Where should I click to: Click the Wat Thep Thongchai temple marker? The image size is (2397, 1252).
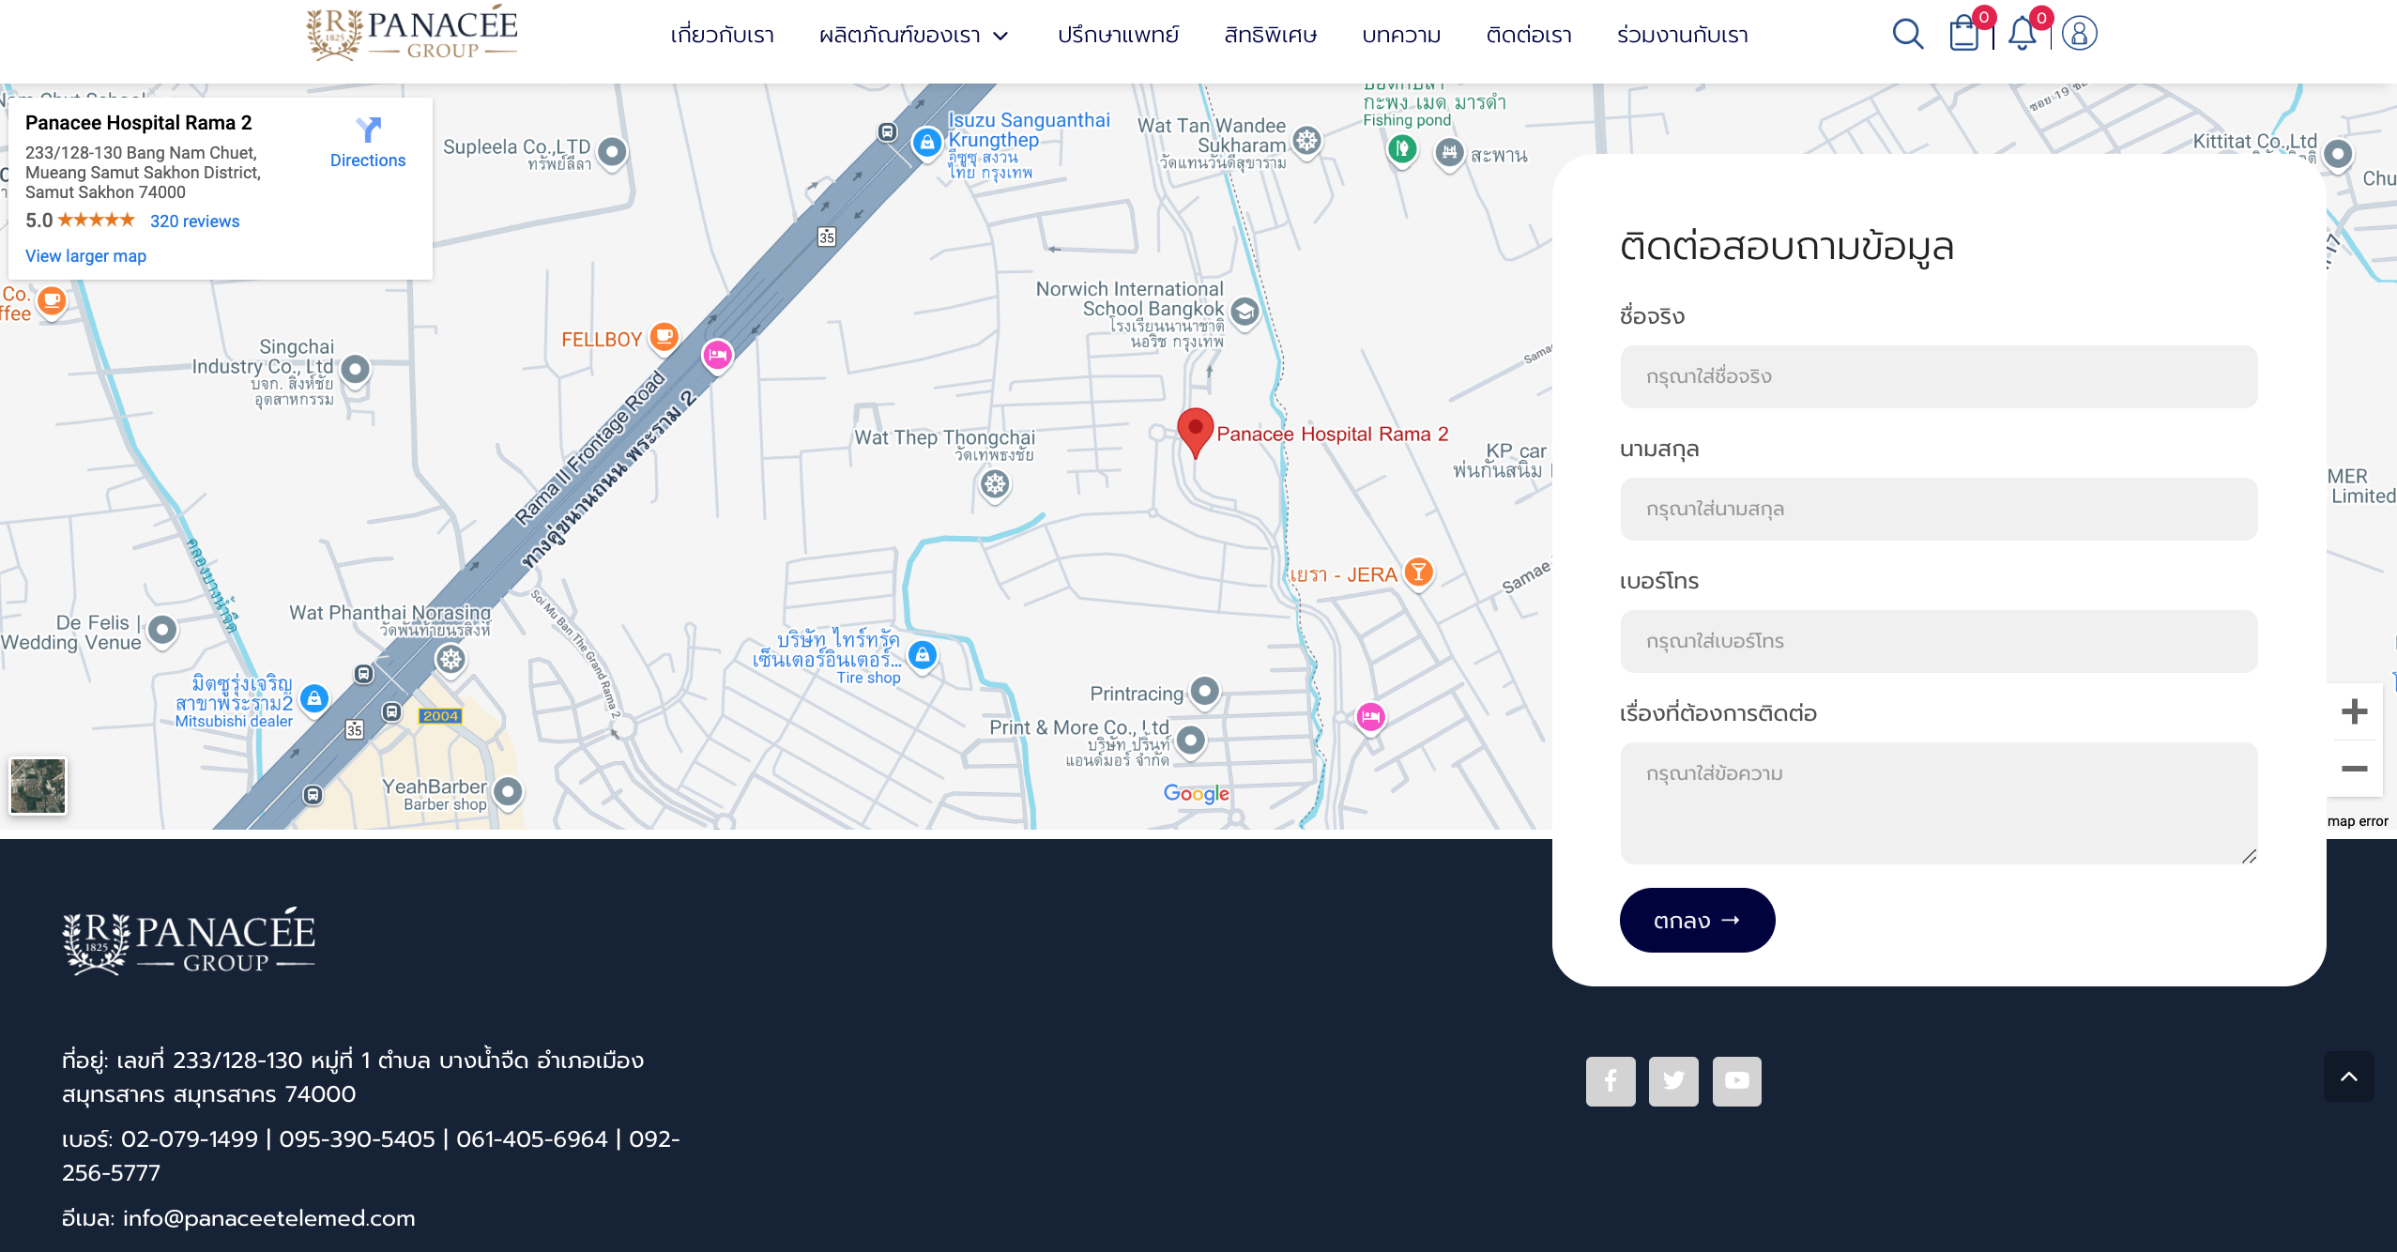click(995, 485)
